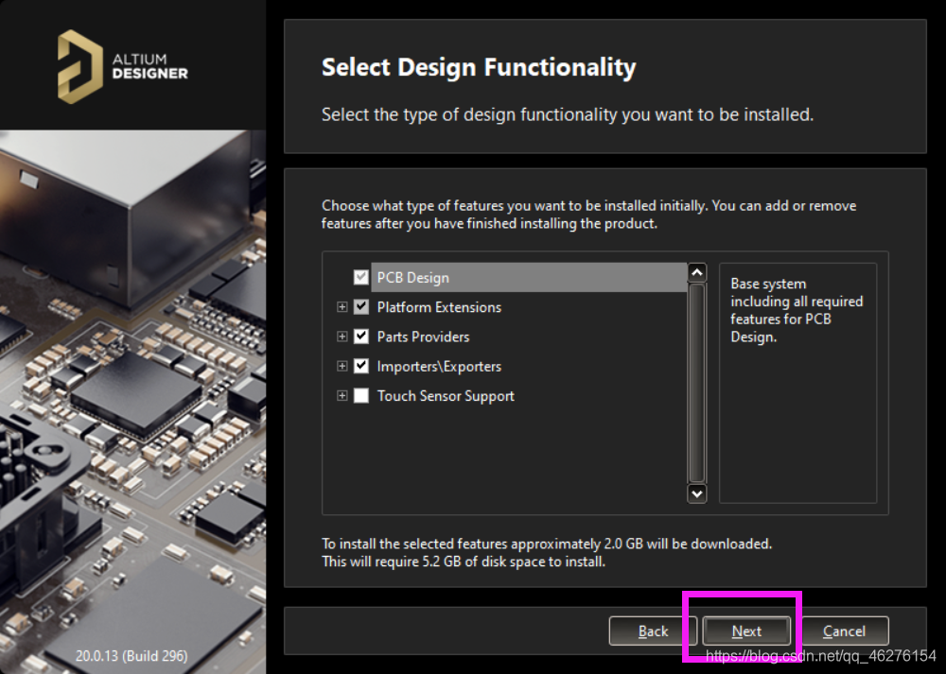
Task: Select the Touch Sensor Support row label
Action: tap(446, 395)
